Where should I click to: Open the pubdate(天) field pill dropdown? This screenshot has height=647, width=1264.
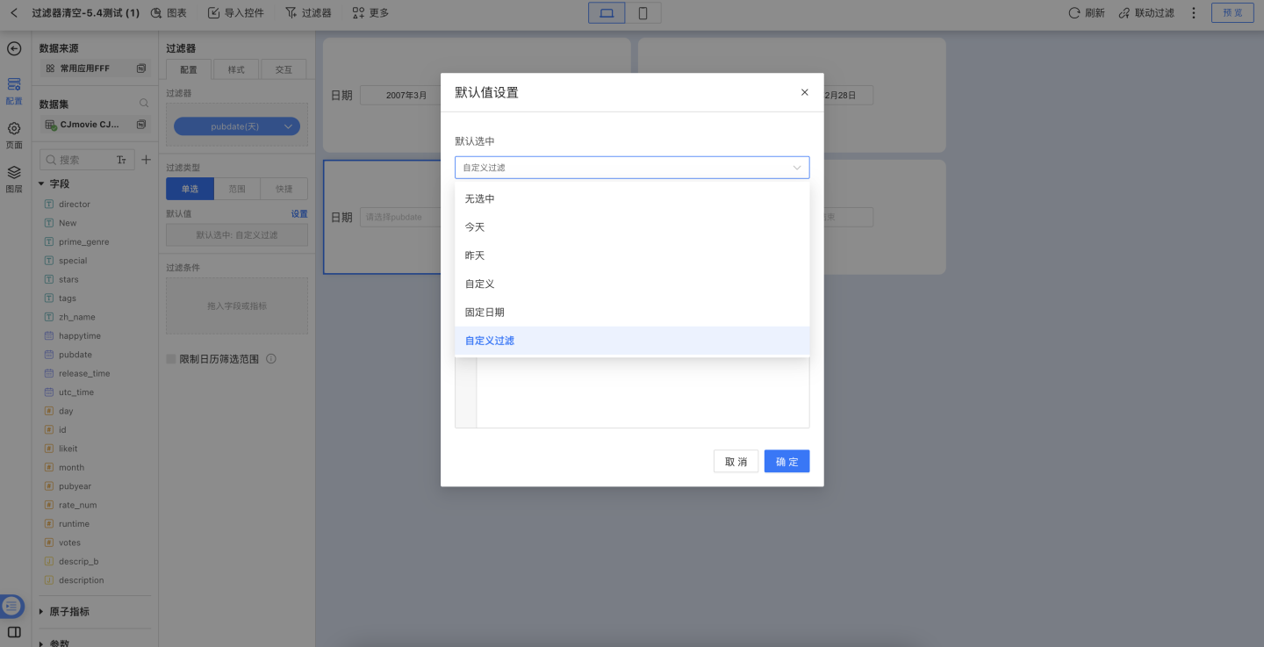tap(237, 126)
